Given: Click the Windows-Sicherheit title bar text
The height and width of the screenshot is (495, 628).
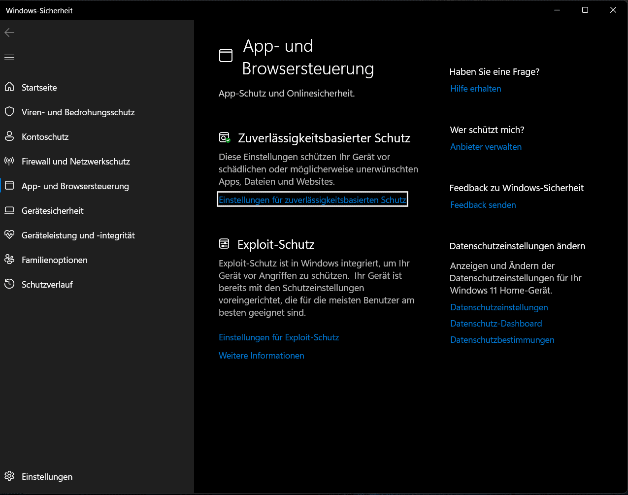Looking at the screenshot, I should [39, 10].
